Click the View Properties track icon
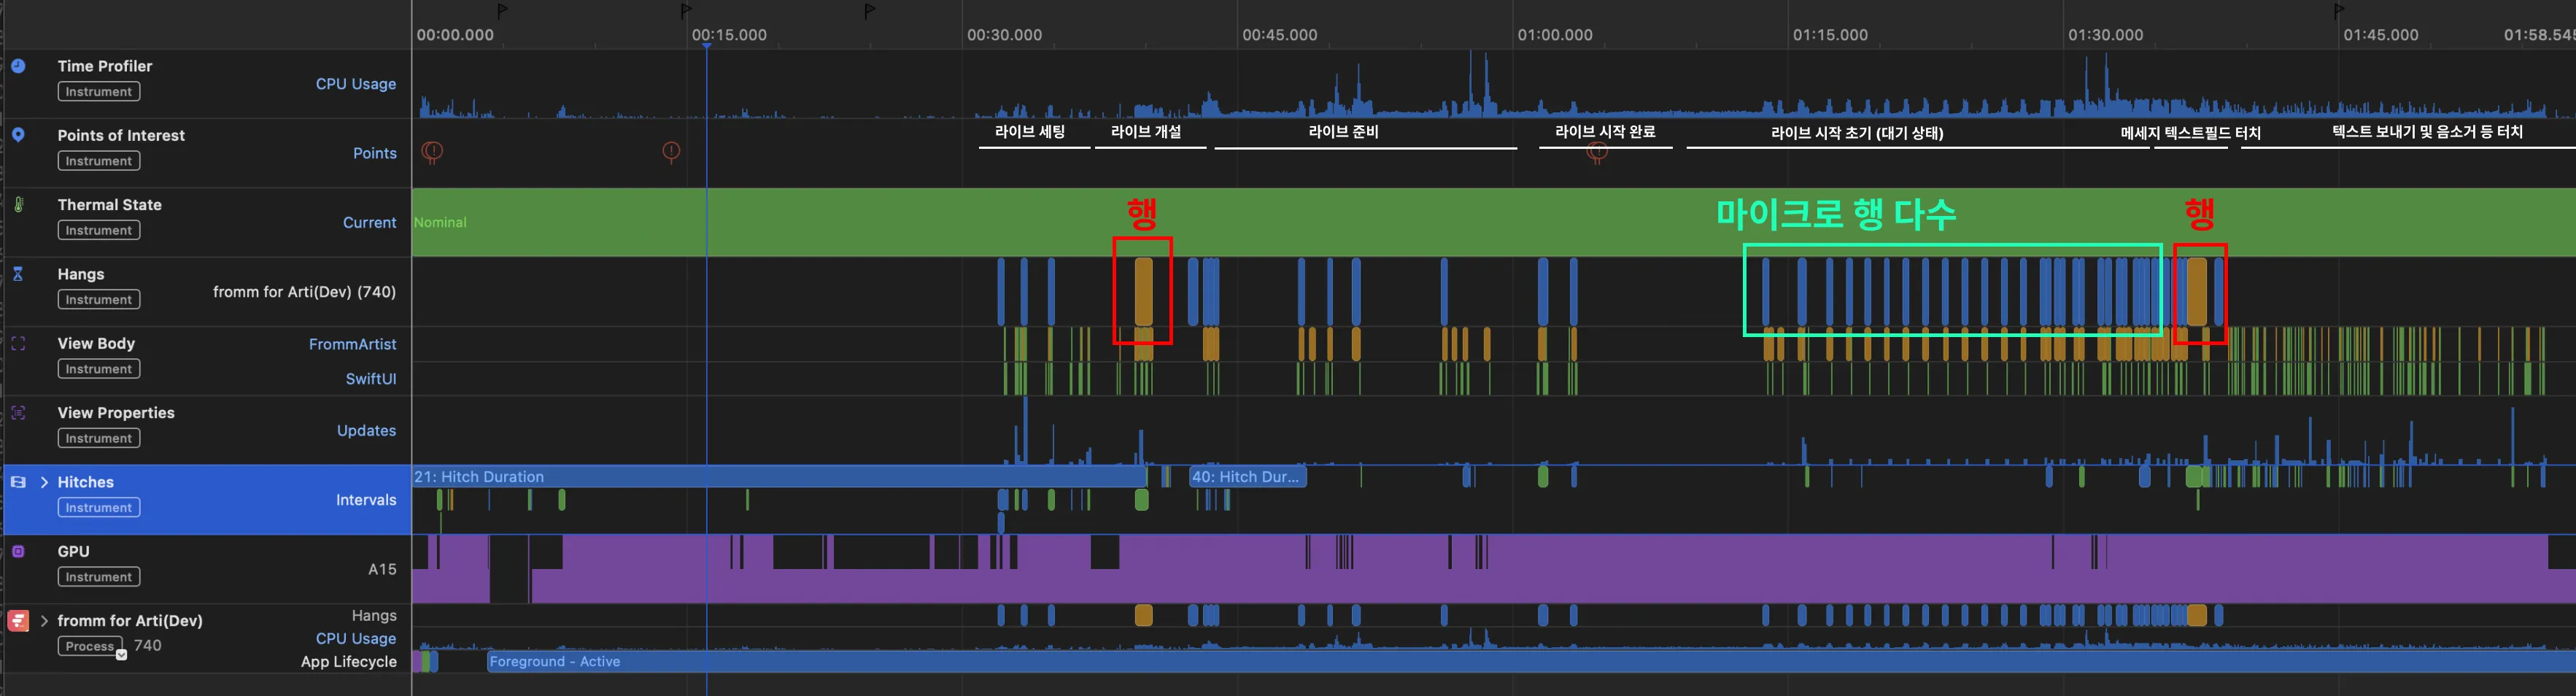Image resolution: width=2576 pixels, height=696 pixels. (18, 412)
